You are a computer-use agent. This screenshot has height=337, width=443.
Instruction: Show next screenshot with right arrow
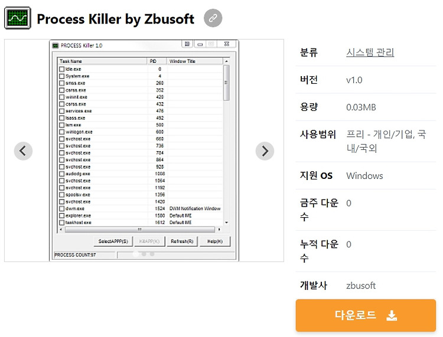tap(265, 151)
